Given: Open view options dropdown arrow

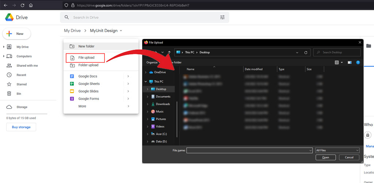Looking at the screenshot, I should pos(342,63).
